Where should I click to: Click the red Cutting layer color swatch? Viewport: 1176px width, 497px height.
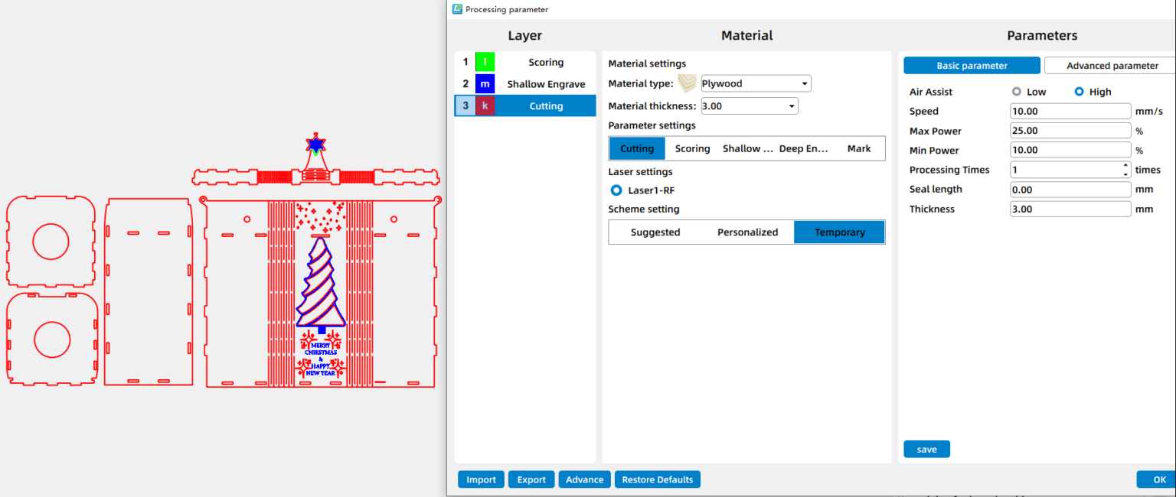pos(485,106)
